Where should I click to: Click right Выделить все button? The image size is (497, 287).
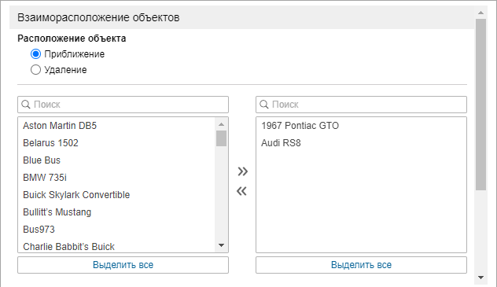(361, 265)
